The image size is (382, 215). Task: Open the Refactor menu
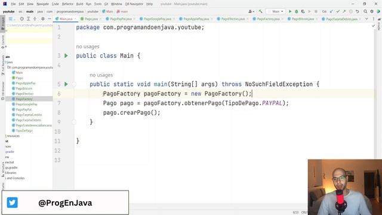67,4
